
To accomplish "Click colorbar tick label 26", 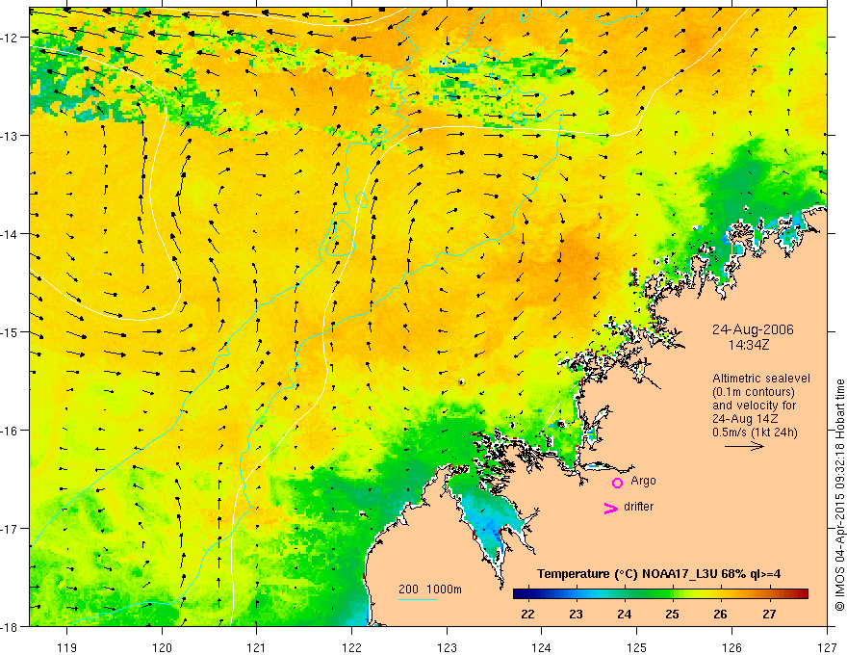I will [x=720, y=614].
